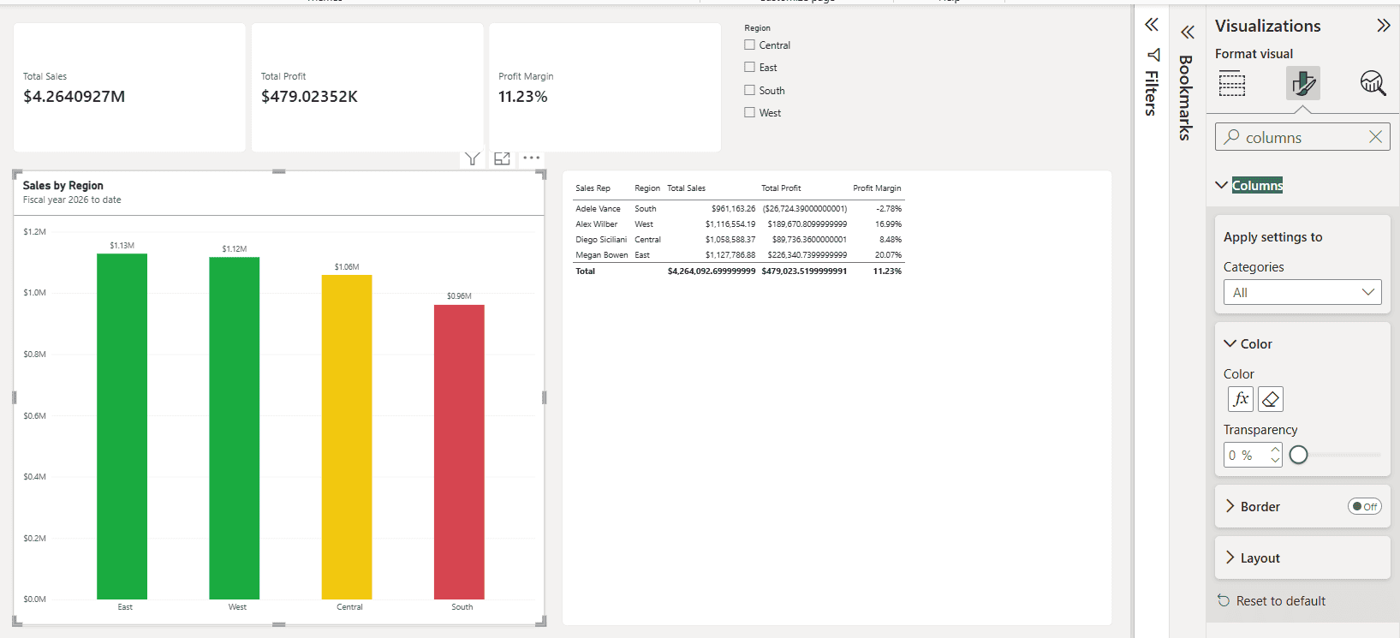This screenshot has width=1400, height=638.
Task: Click the eraser icon to reset Color
Action: pos(1271,399)
